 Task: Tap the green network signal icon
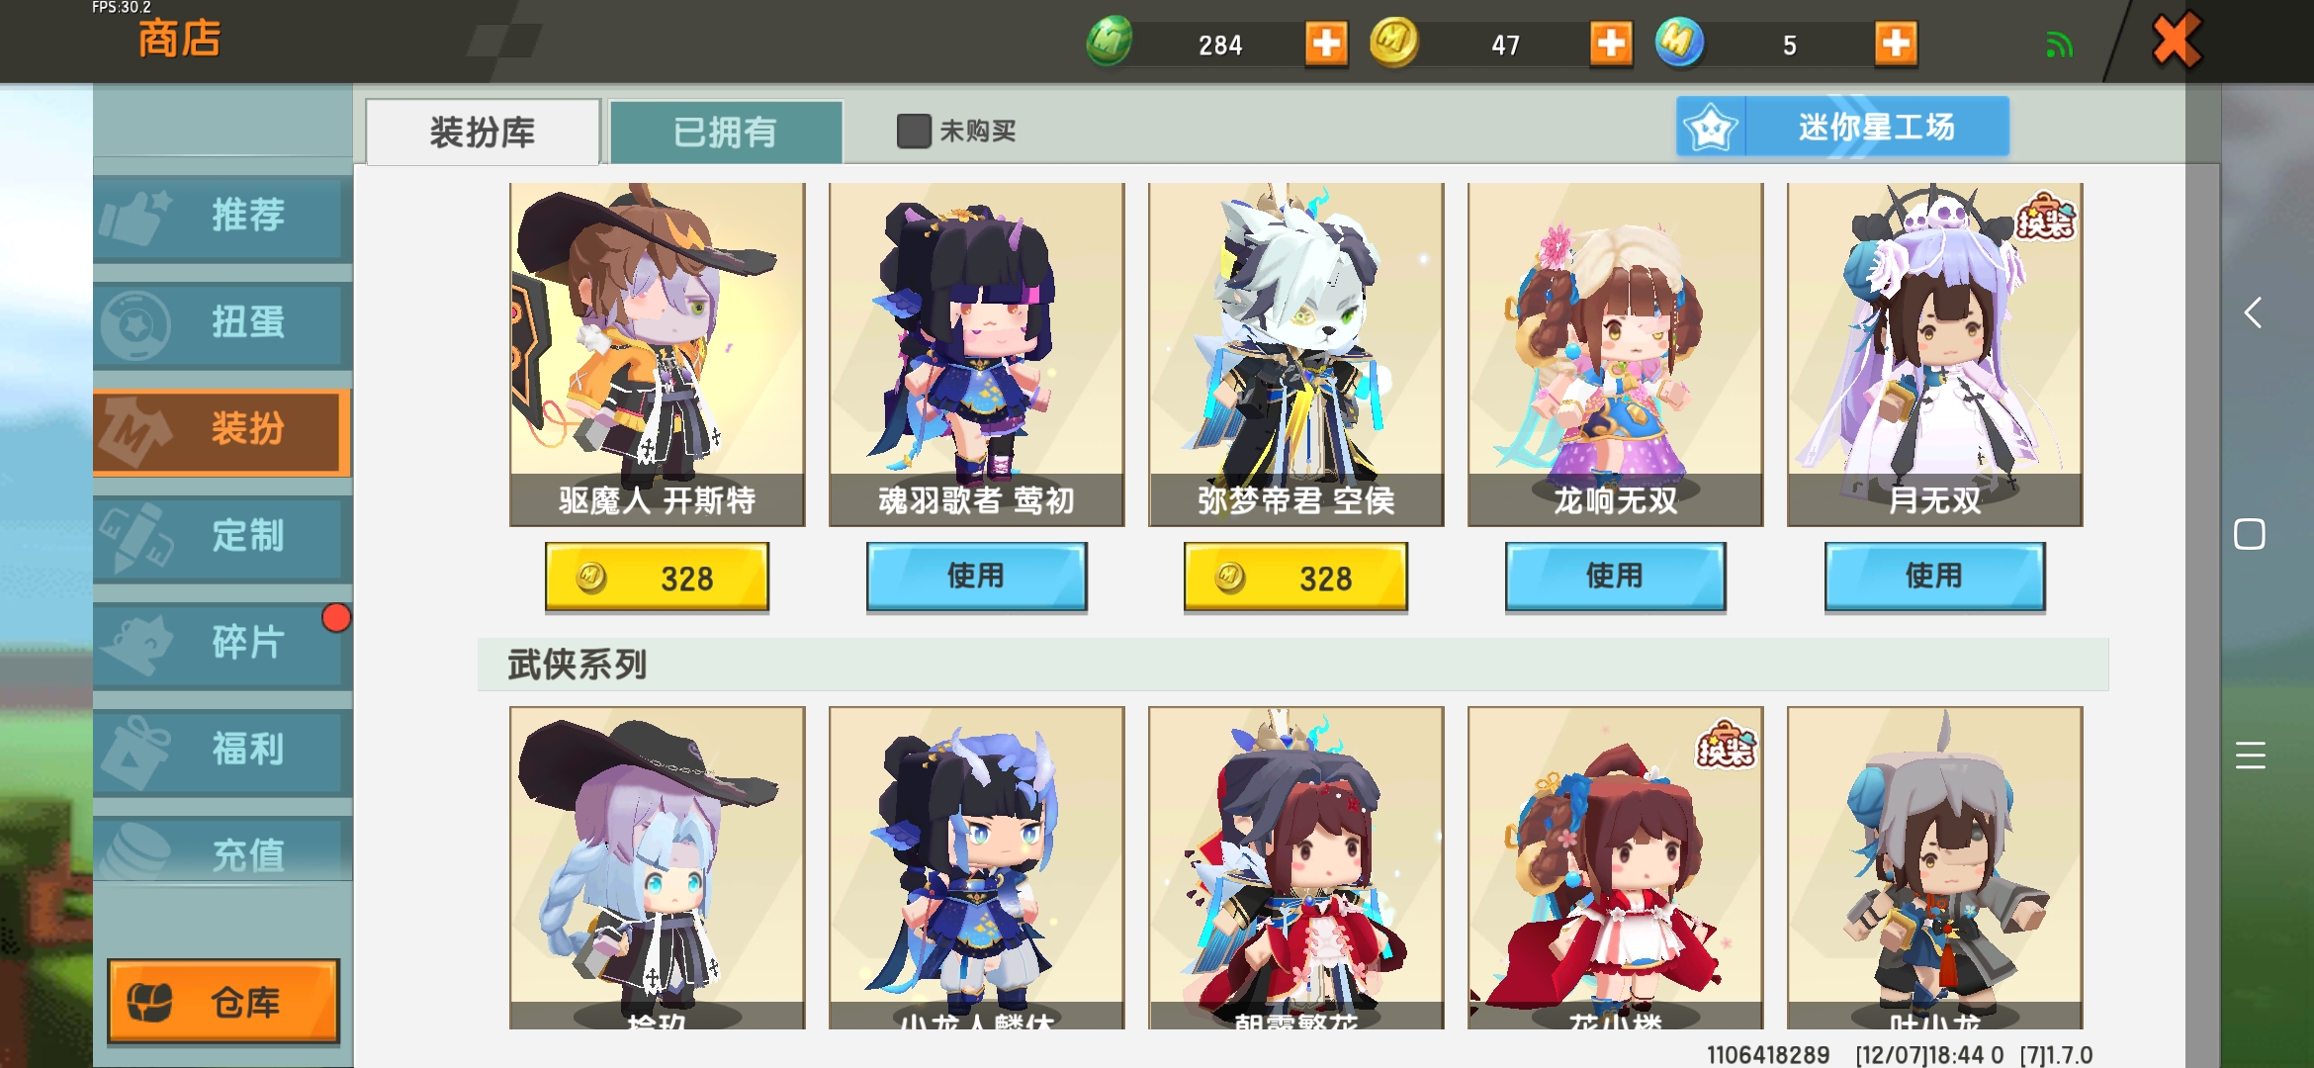[x=2059, y=45]
